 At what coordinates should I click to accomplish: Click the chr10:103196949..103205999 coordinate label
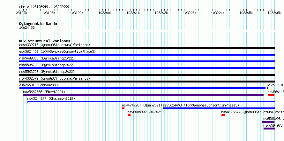pyautogui.click(x=44, y=7)
